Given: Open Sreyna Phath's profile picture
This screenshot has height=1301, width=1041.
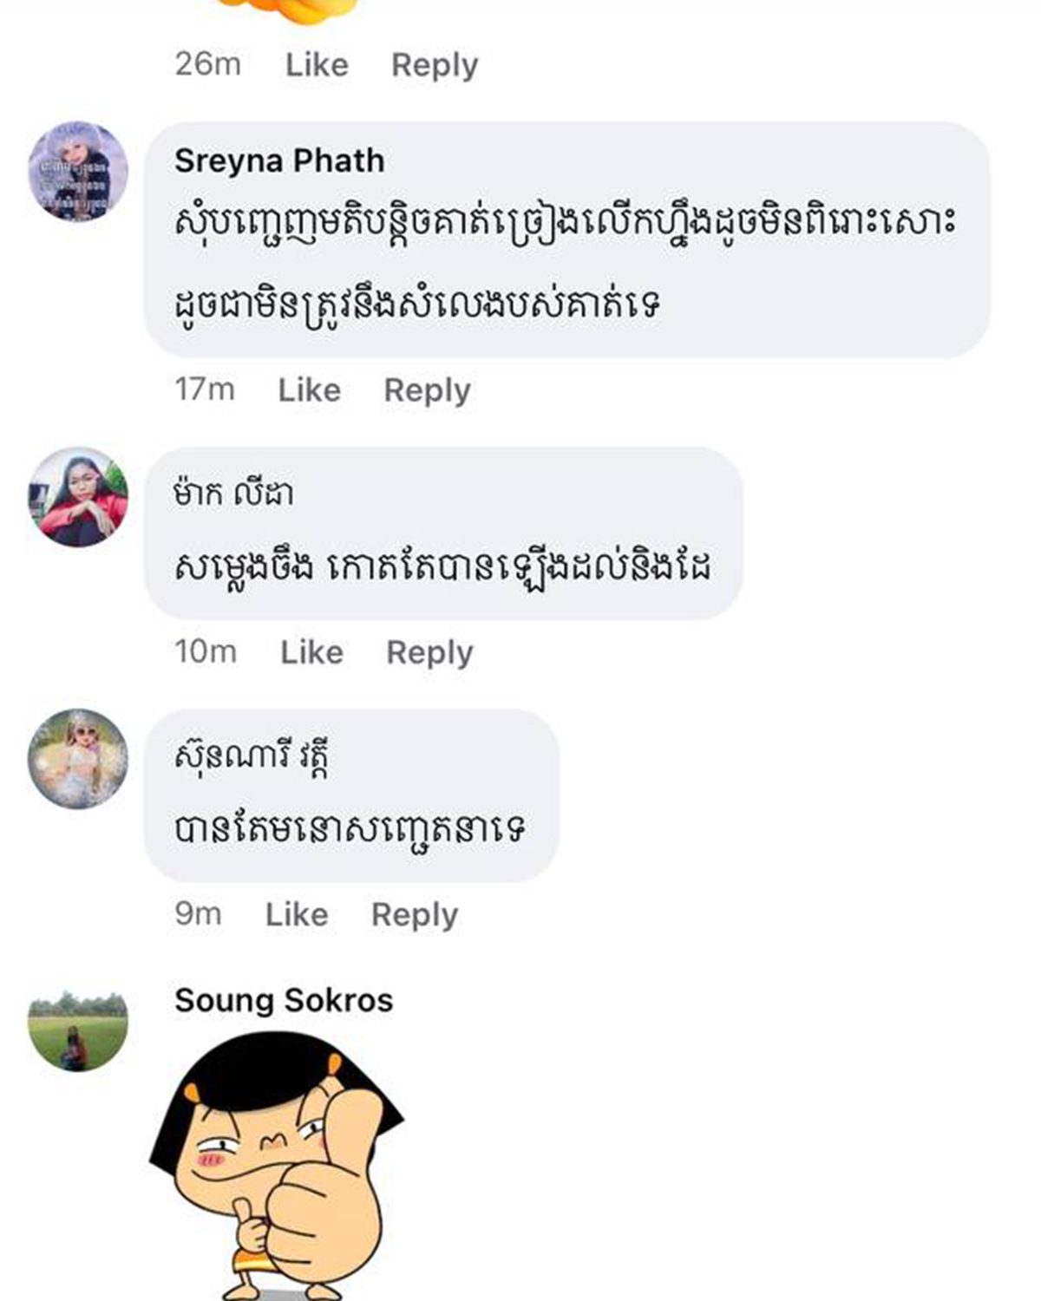Looking at the screenshot, I should (x=78, y=171).
